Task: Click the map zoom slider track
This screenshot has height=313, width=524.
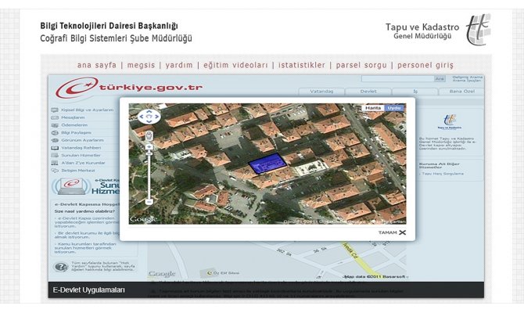Action: click(x=149, y=174)
